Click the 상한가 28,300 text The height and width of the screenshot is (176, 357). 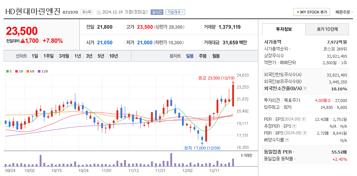pyautogui.click(x=169, y=27)
